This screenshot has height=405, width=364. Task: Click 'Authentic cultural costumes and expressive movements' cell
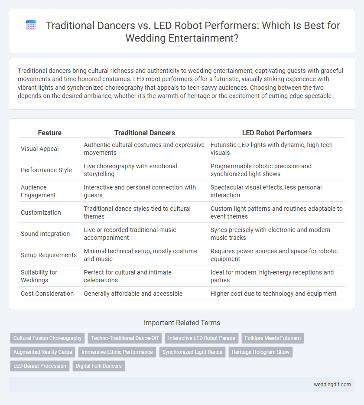click(144, 149)
